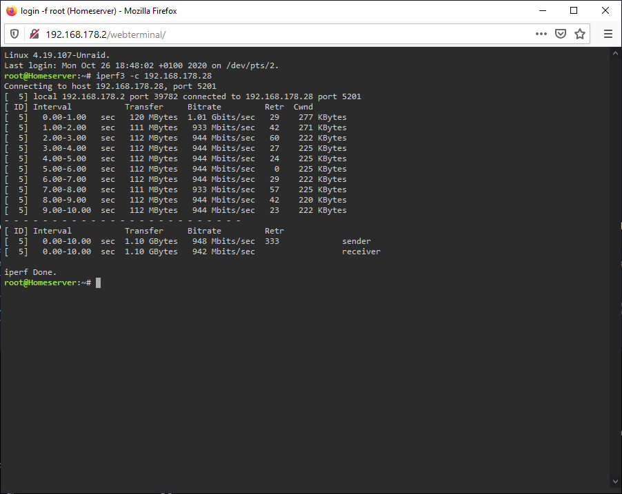The image size is (622, 494).
Task: Minimize the Firefox window
Action: (543, 11)
